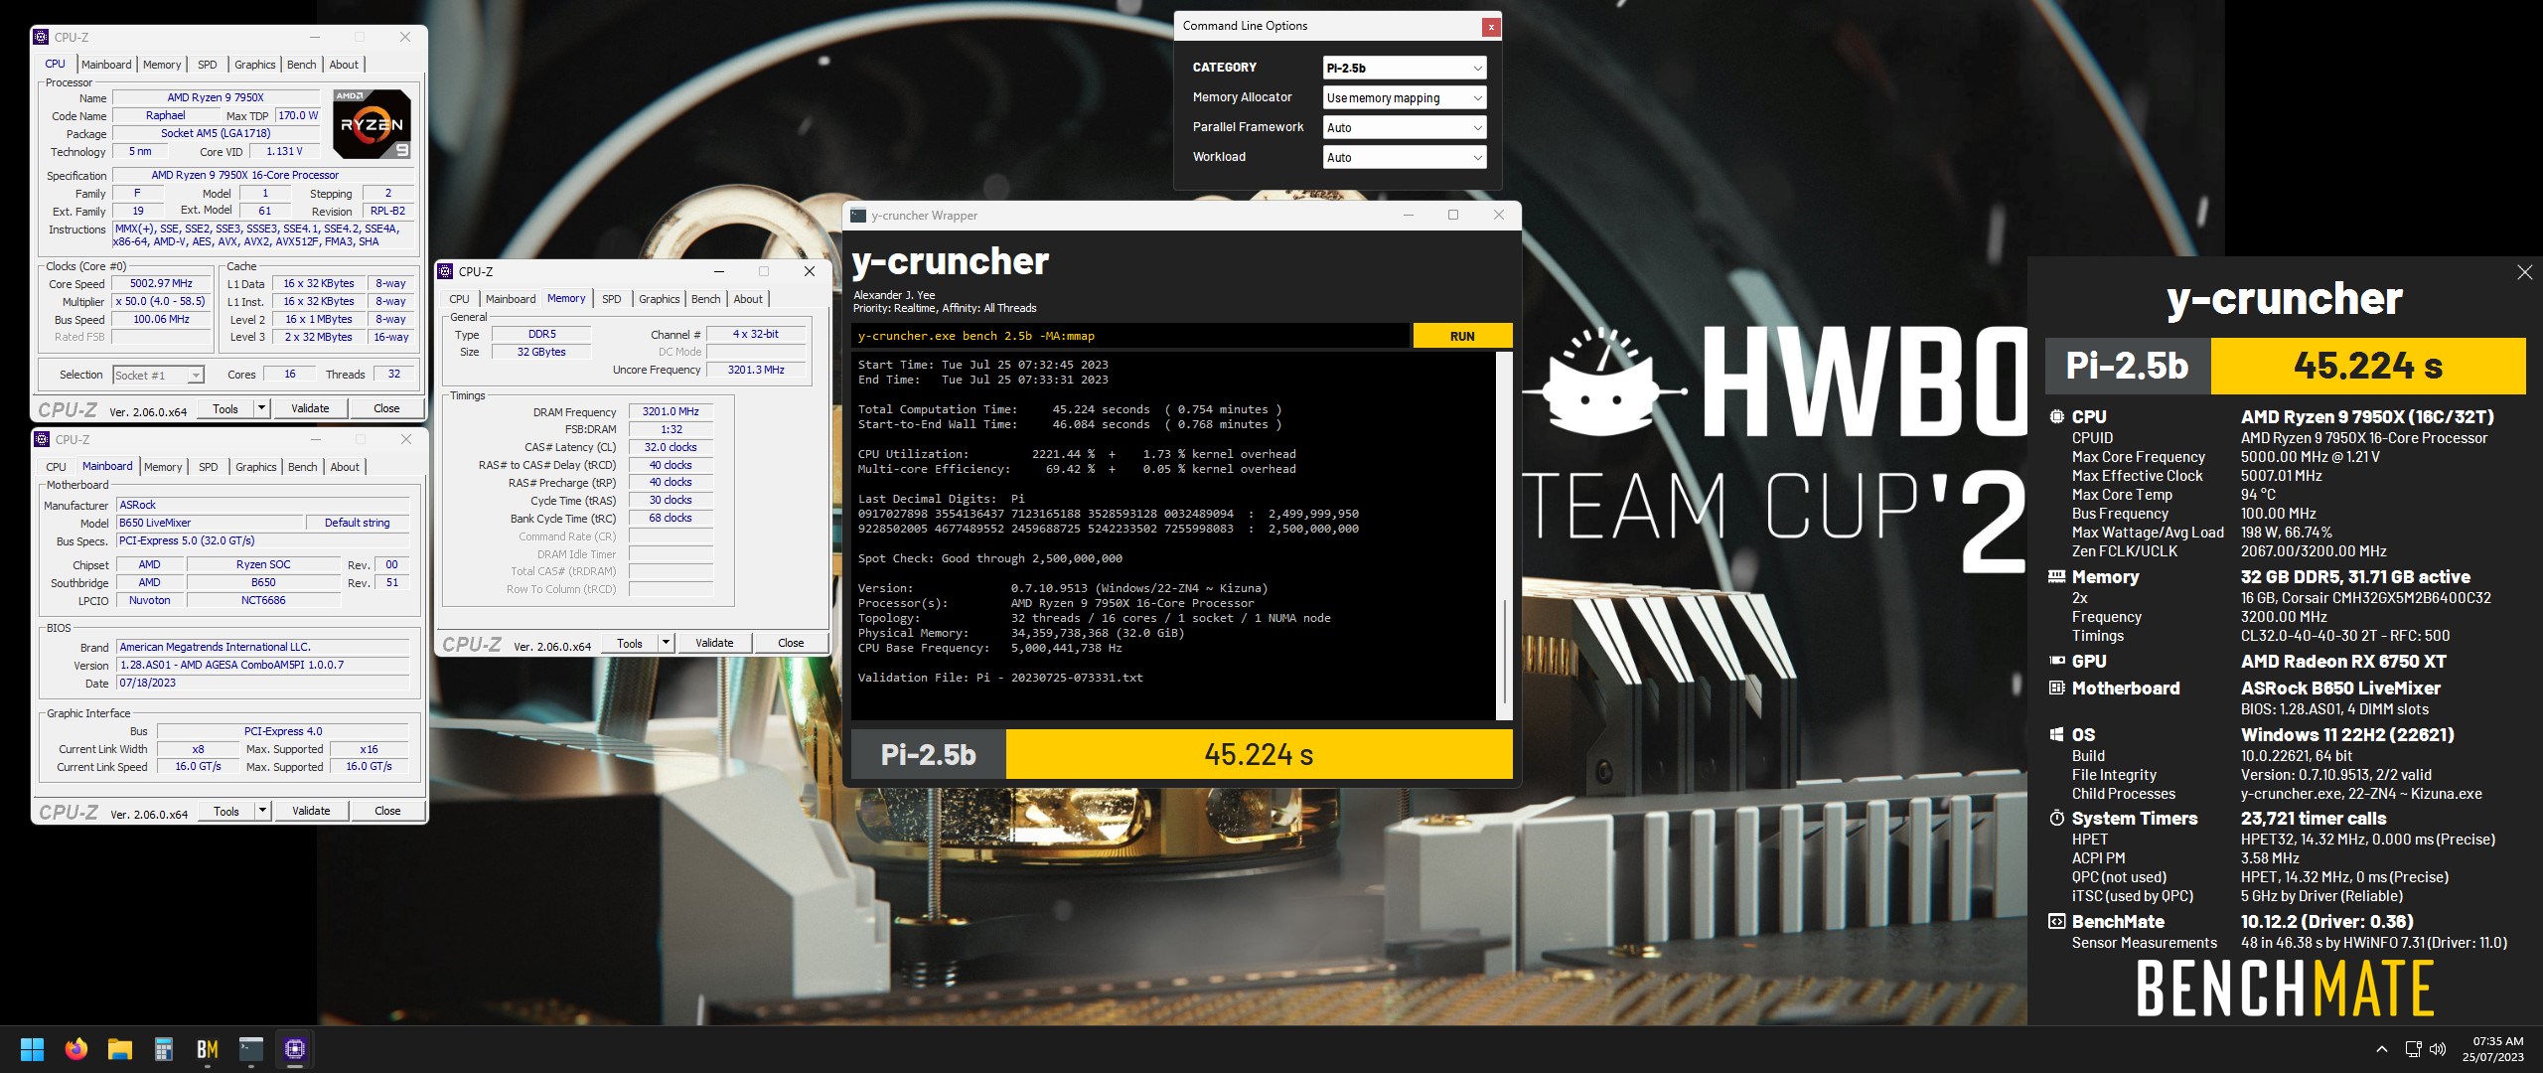Image resolution: width=2543 pixels, height=1073 pixels.
Task: Click Validate in CPU-Z Mainboard window
Action: 311,810
